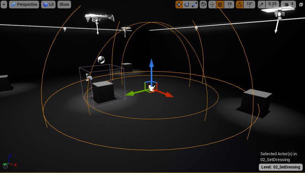Screen dimensions: 305x173
Task: Click the 'Selected Actor(s) in:' text
Action: pos(279,154)
